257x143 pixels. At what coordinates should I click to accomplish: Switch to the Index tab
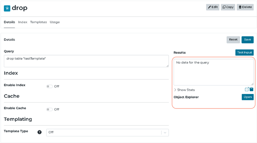coord(23,22)
